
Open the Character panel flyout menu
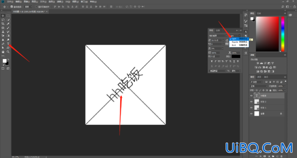pos(241,31)
